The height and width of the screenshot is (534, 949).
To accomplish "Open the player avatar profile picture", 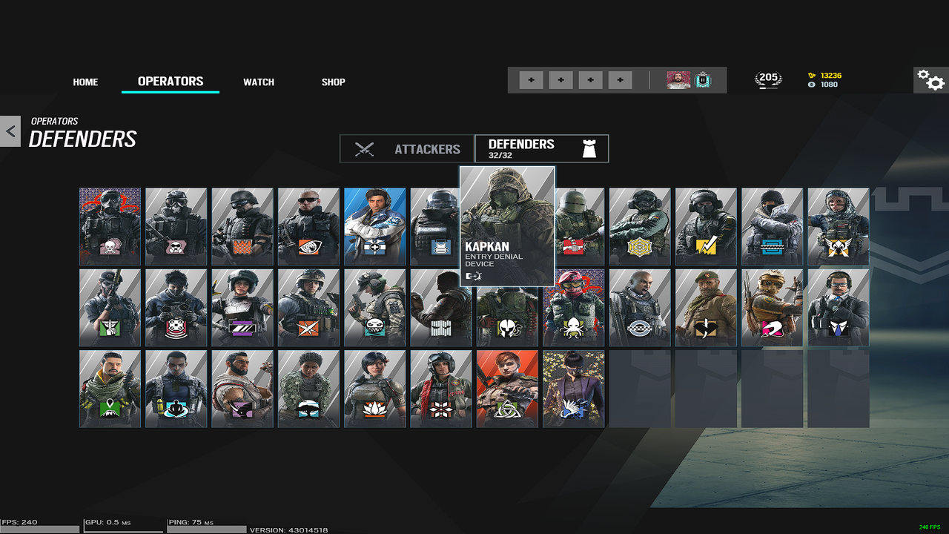I will tap(678, 80).
